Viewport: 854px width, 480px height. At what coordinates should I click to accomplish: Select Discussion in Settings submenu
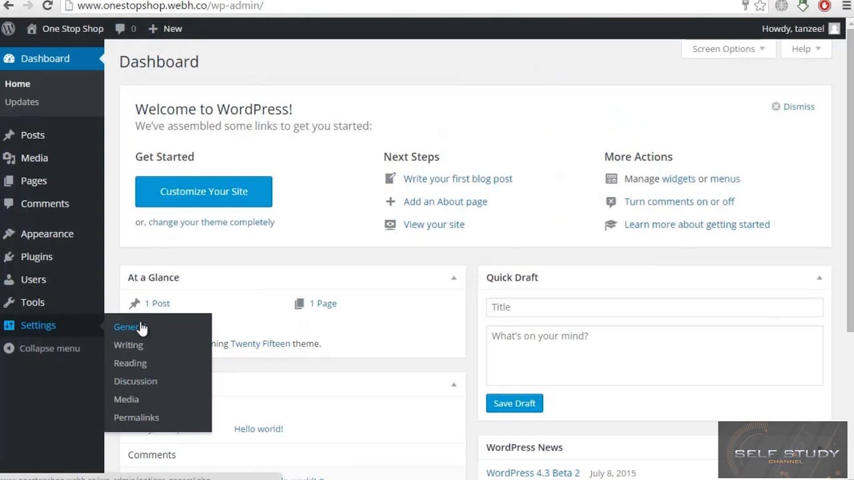pyautogui.click(x=135, y=381)
